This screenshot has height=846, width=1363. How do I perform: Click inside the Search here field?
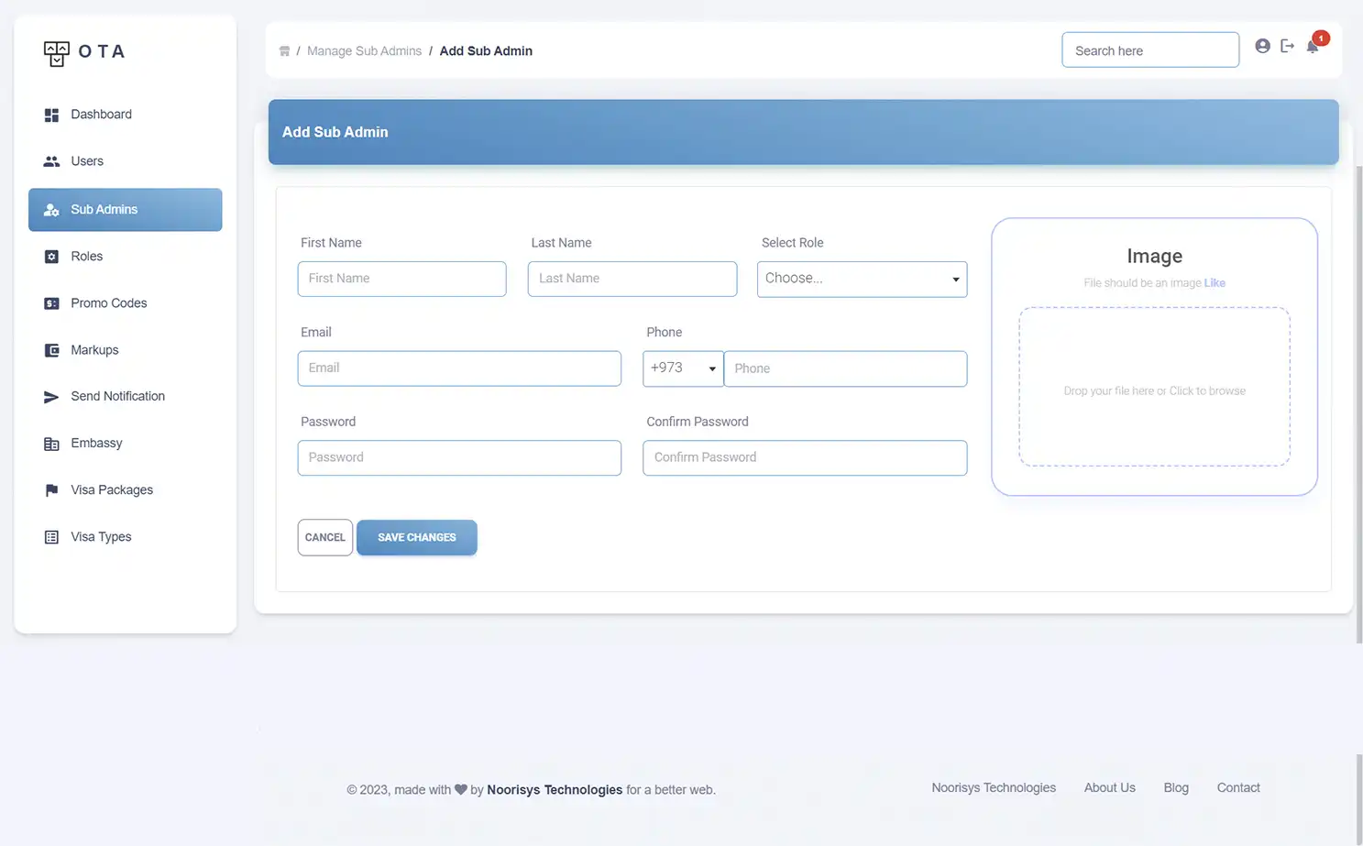click(x=1149, y=49)
